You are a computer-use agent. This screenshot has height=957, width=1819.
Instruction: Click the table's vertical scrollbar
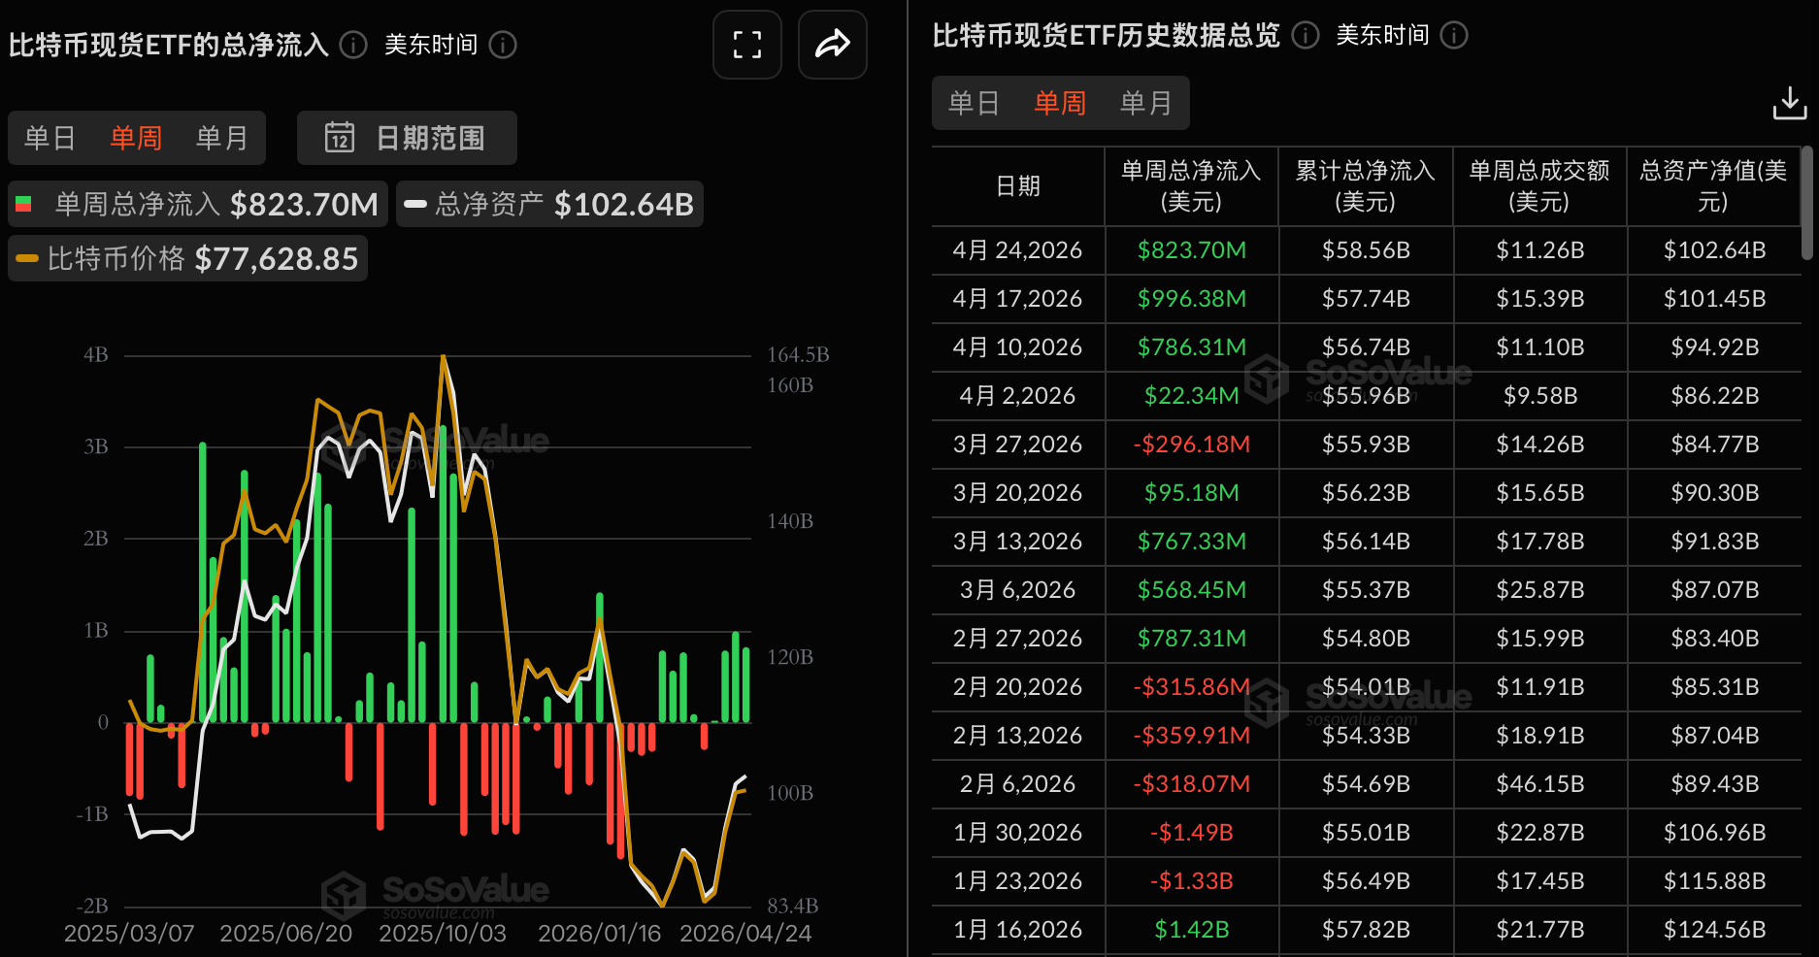[x=1806, y=204]
